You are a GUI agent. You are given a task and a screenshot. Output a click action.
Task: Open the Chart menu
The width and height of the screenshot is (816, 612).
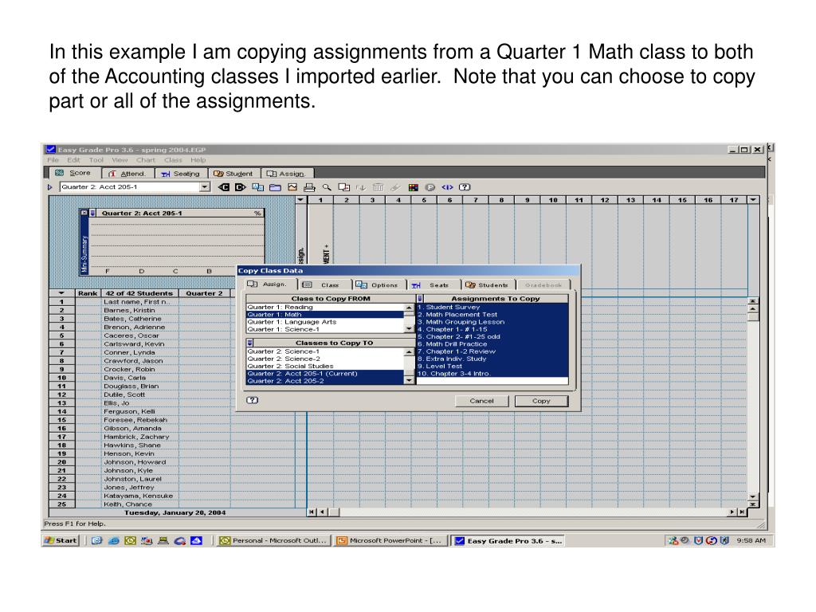click(146, 160)
